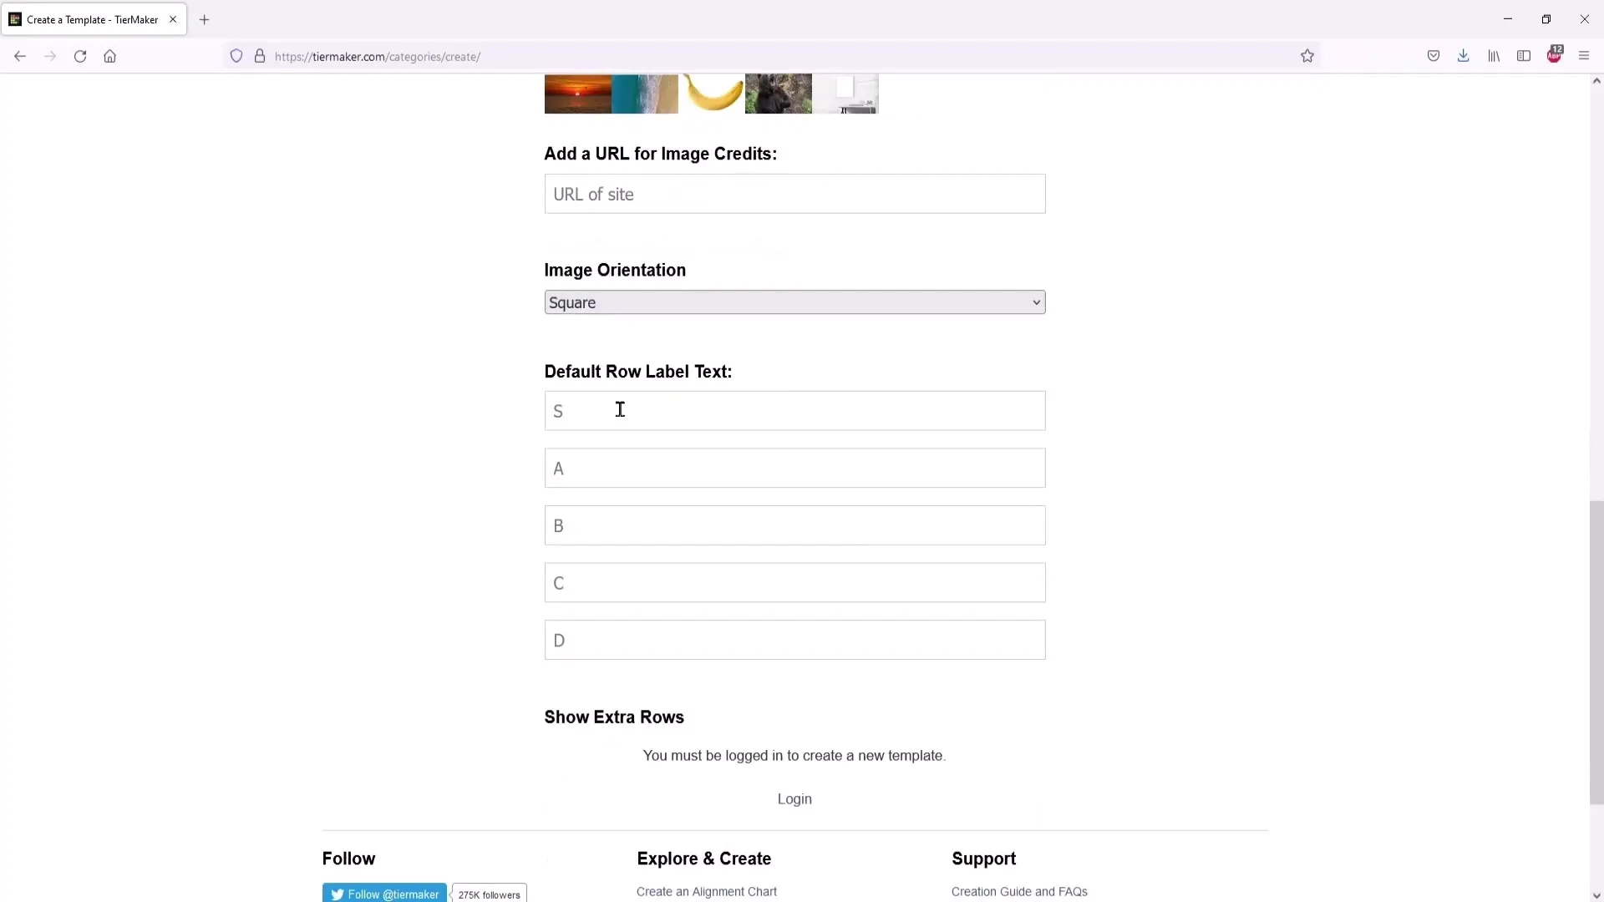Click the browser history back arrow
1604x902 pixels.
point(18,56)
